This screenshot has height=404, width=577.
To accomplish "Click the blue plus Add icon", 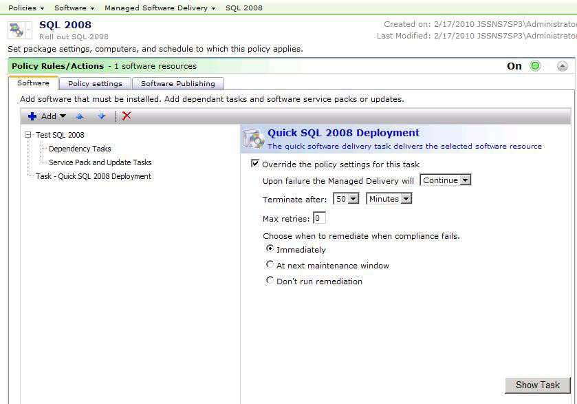I will click(32, 116).
